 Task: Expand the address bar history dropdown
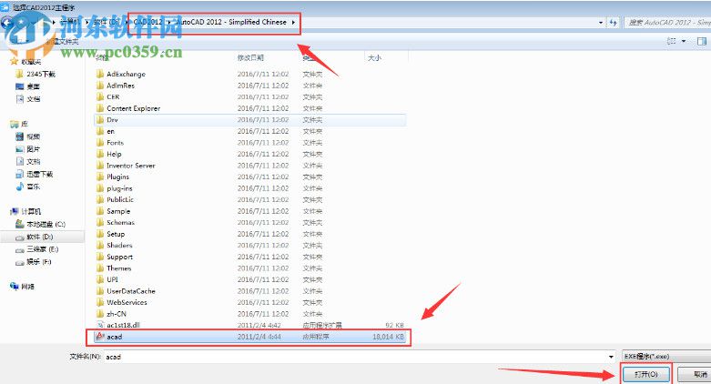[601, 22]
